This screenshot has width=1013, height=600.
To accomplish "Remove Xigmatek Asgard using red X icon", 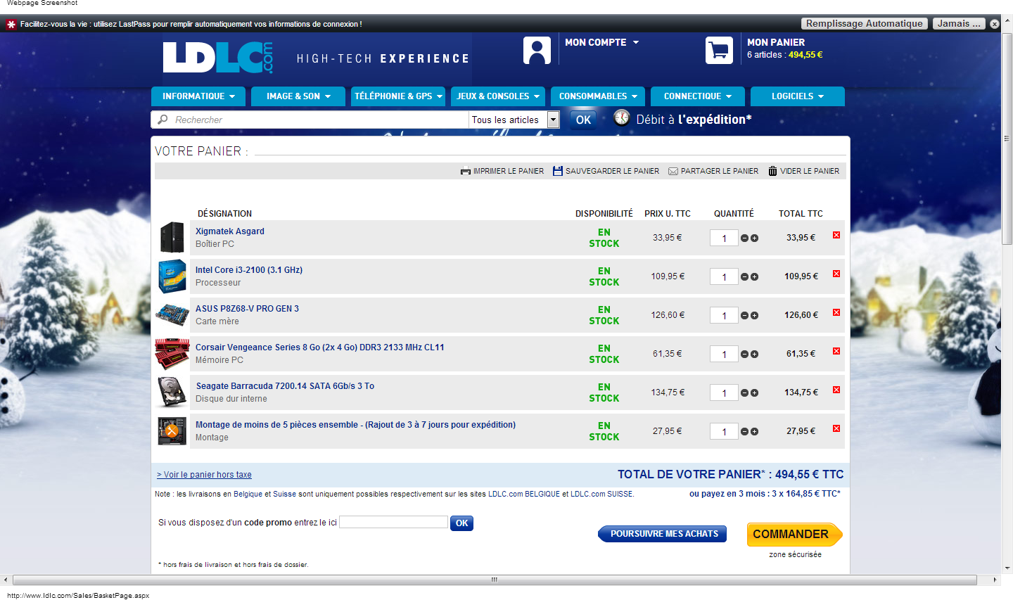I will (x=836, y=235).
